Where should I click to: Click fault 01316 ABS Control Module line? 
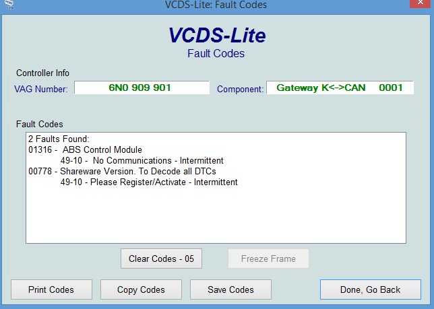click(86, 149)
